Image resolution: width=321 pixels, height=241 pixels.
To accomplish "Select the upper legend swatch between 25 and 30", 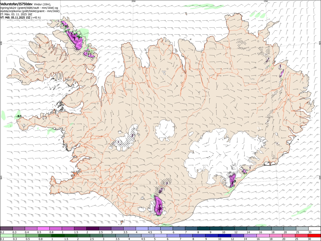I will tap(302, 228).
